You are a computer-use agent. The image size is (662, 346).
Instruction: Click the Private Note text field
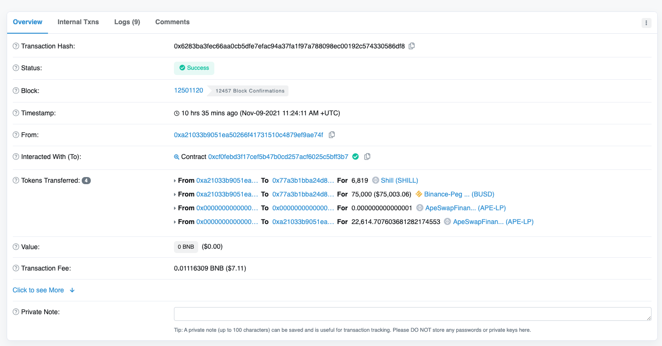click(x=412, y=314)
